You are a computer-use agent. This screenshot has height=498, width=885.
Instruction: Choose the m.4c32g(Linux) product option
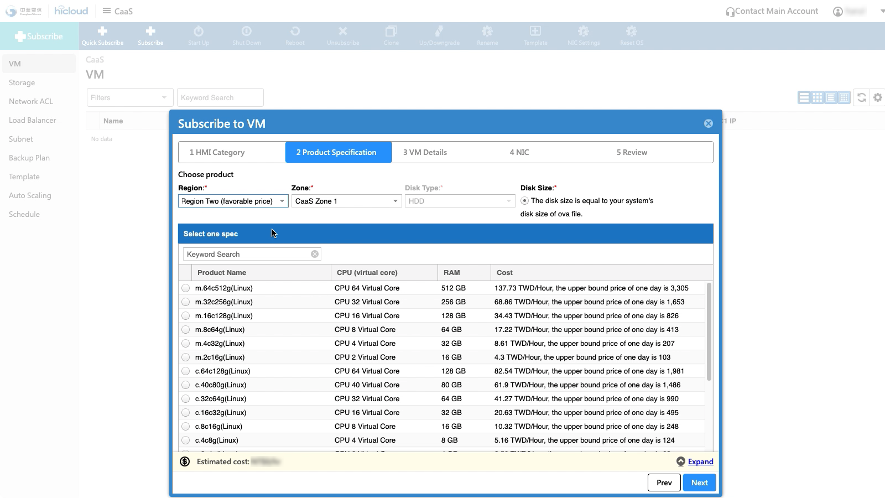186,344
